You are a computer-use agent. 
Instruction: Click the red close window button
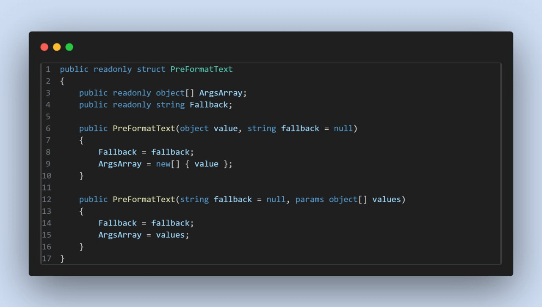44,47
